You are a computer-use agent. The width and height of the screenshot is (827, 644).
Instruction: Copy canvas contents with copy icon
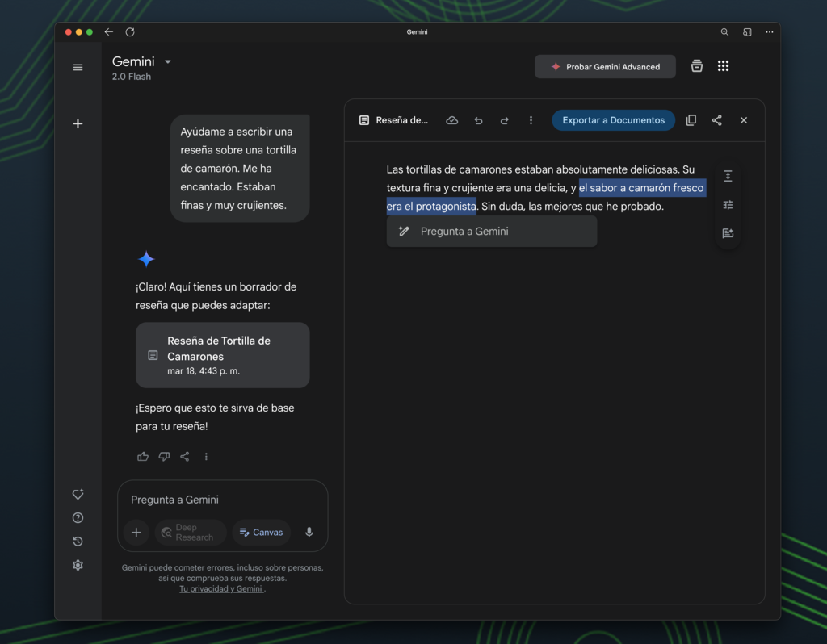pyautogui.click(x=691, y=120)
